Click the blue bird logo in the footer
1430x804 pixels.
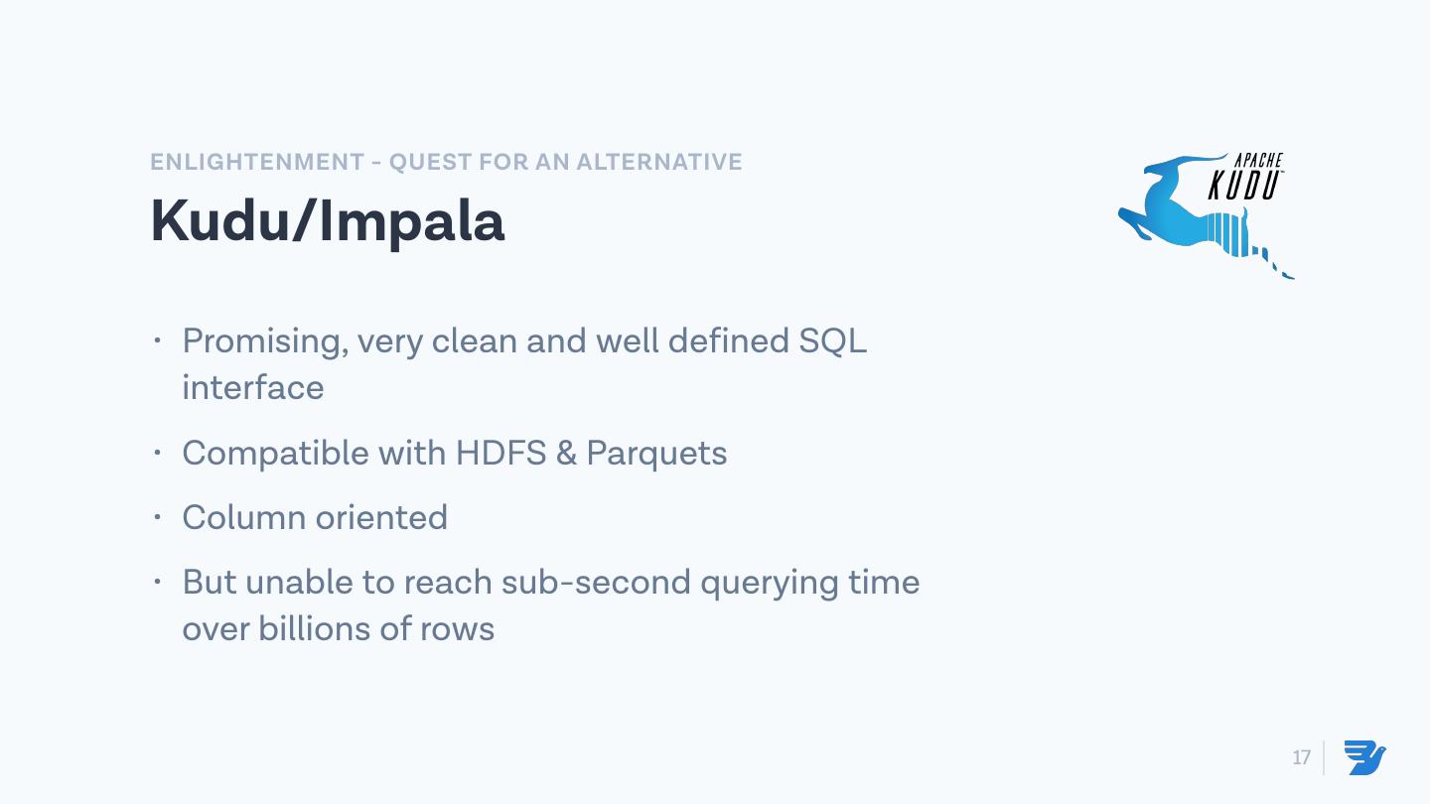click(1365, 757)
